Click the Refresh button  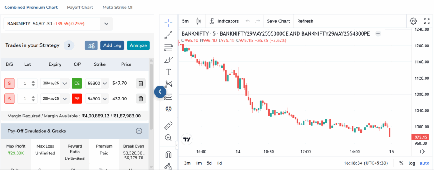(305, 21)
